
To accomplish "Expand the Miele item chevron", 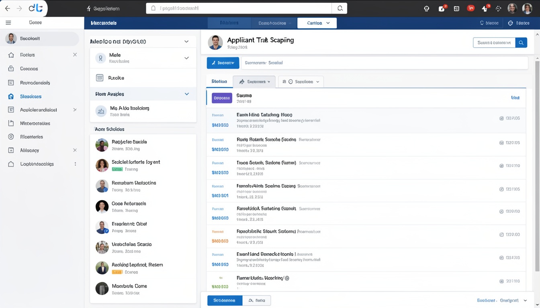I will click(x=186, y=58).
